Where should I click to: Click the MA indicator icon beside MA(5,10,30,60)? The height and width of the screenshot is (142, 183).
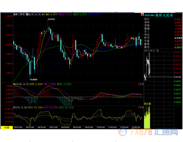[x=26, y=14]
